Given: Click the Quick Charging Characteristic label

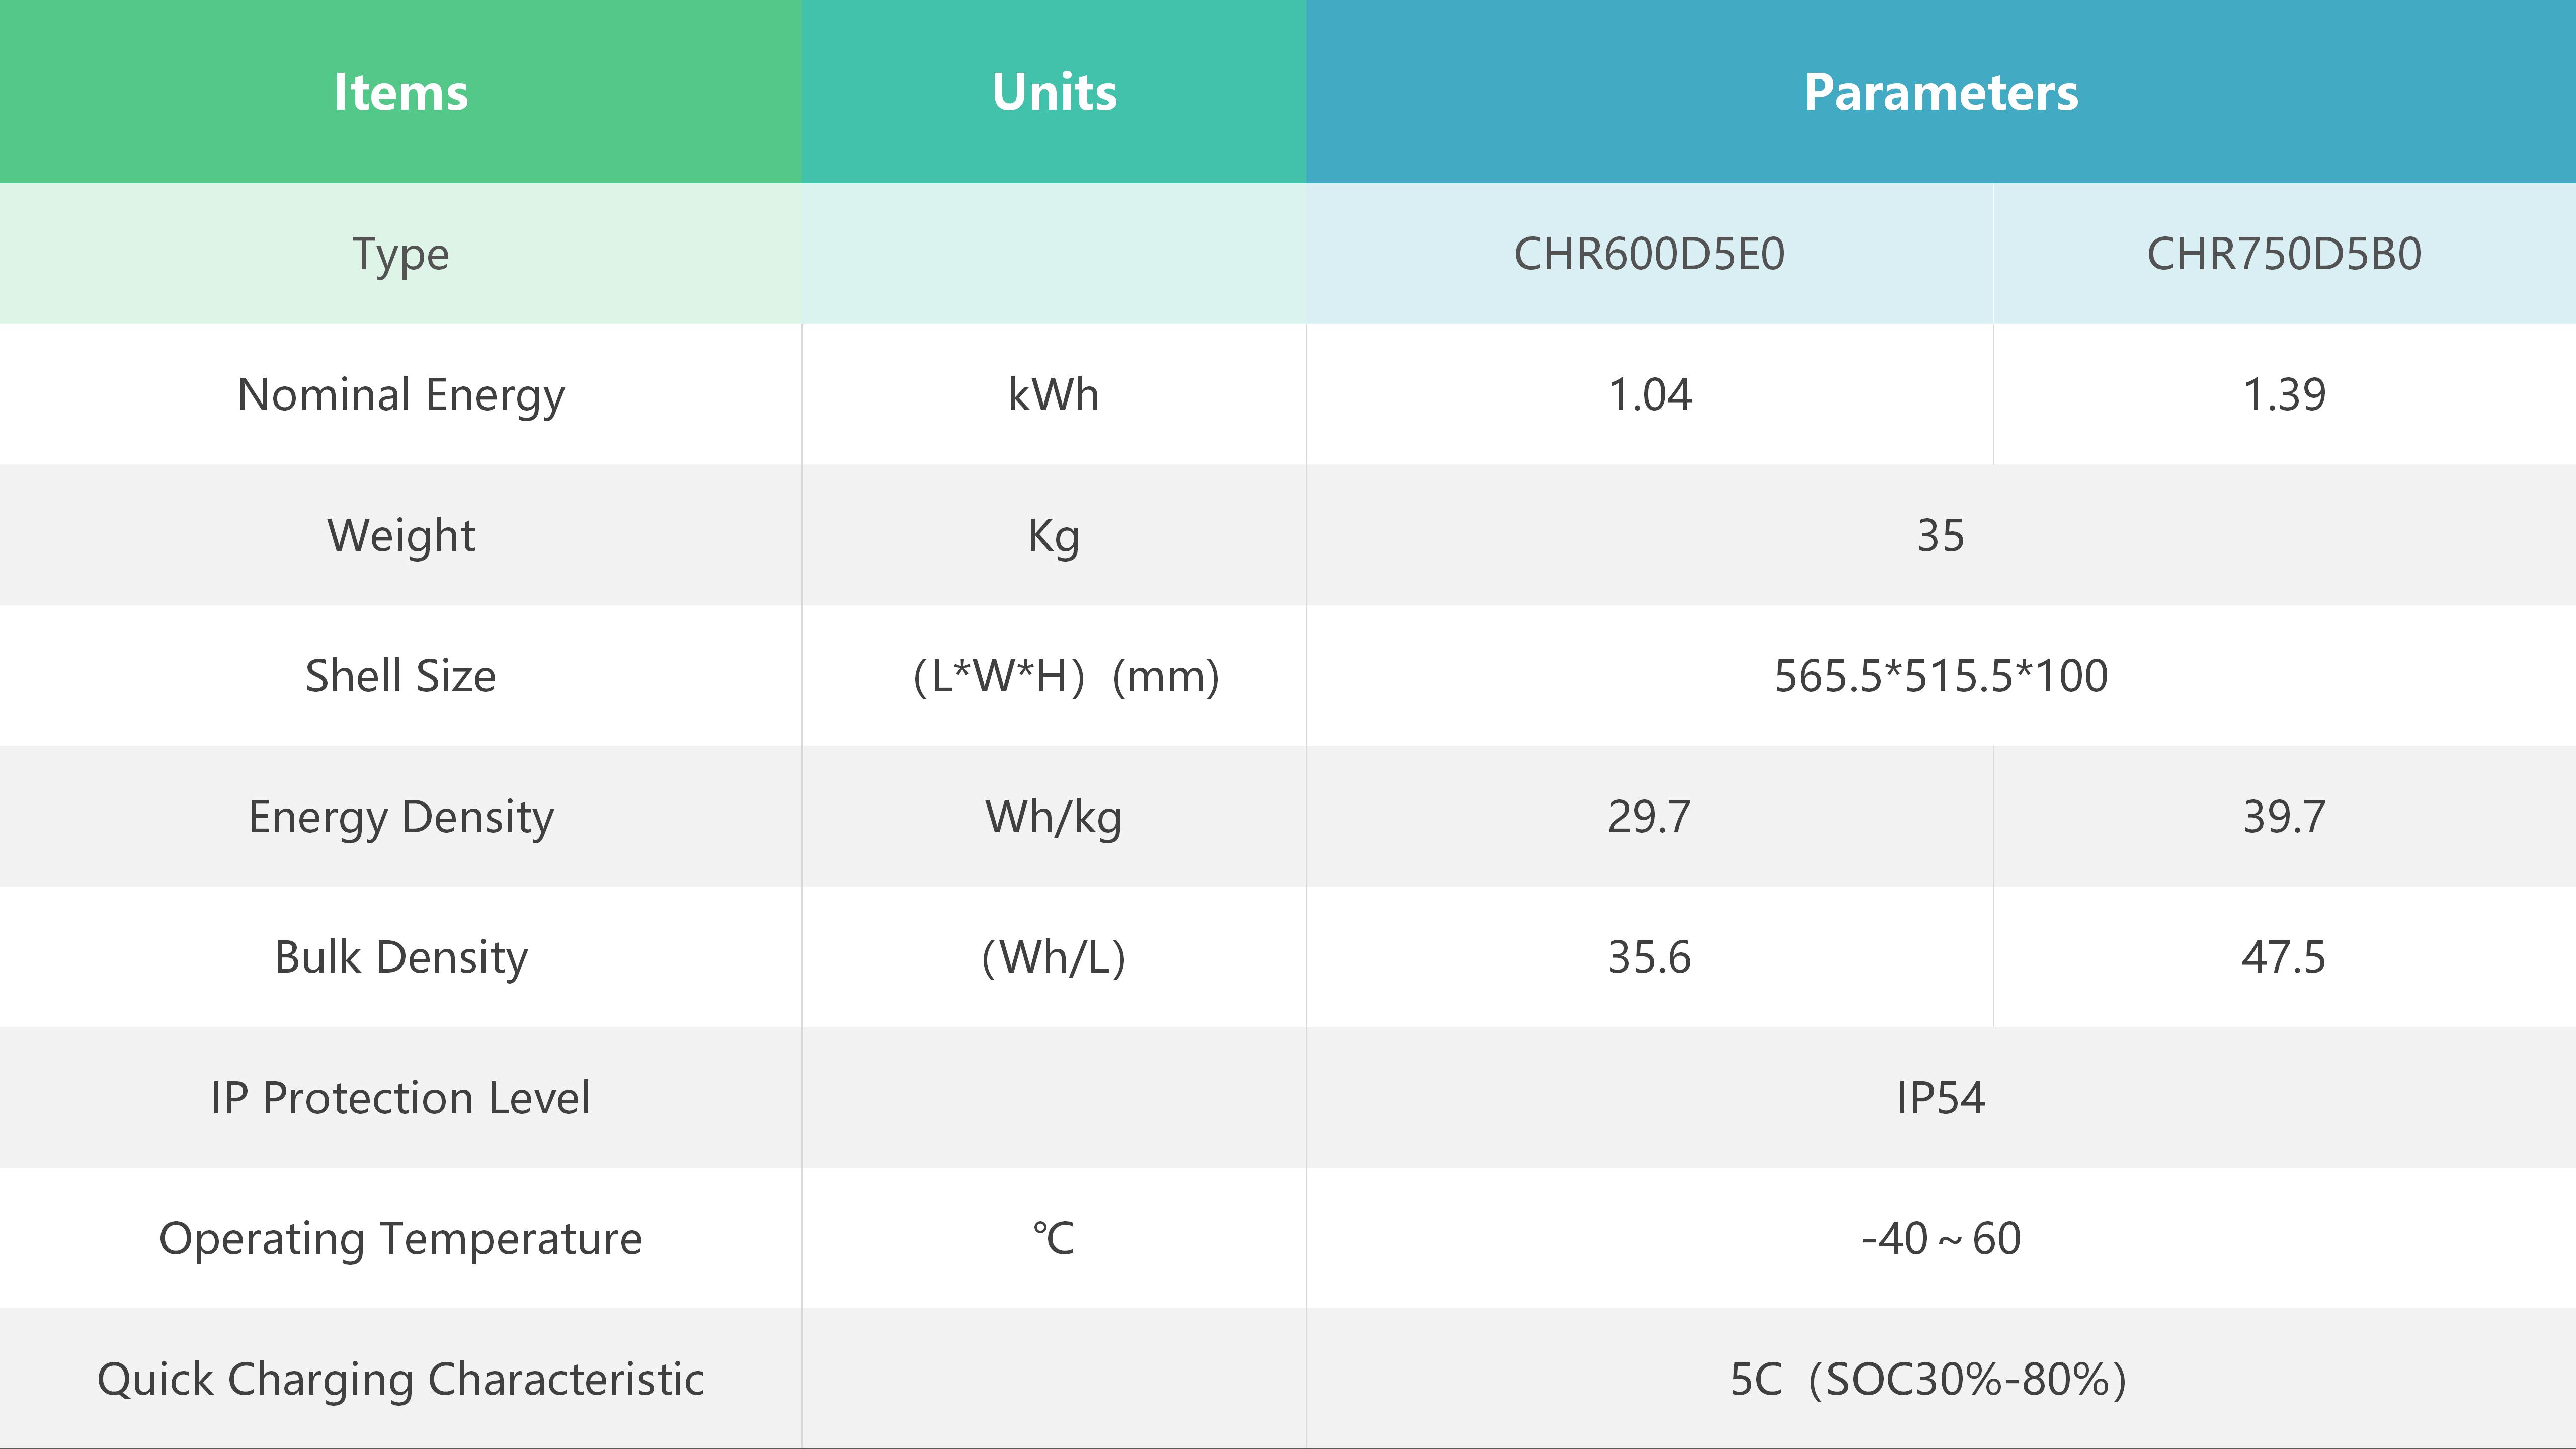Looking at the screenshot, I should (400, 1380).
